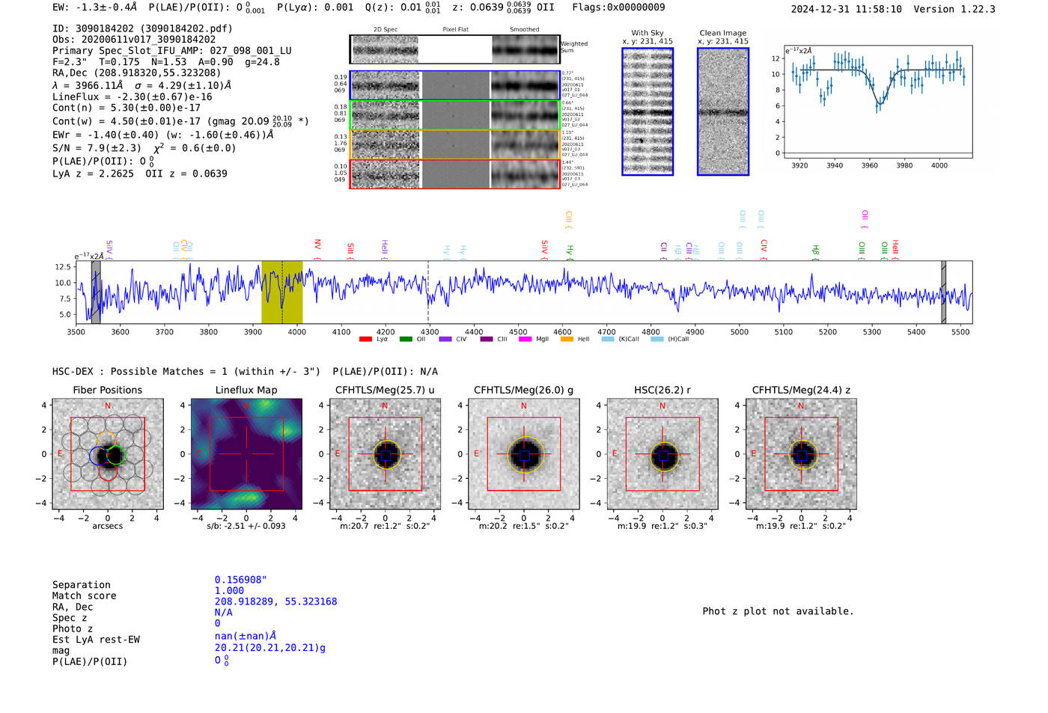This screenshot has height=713, width=1048.
Task: Click the Primary Spec_Slot_IFU_AMP line
Action: [172, 51]
